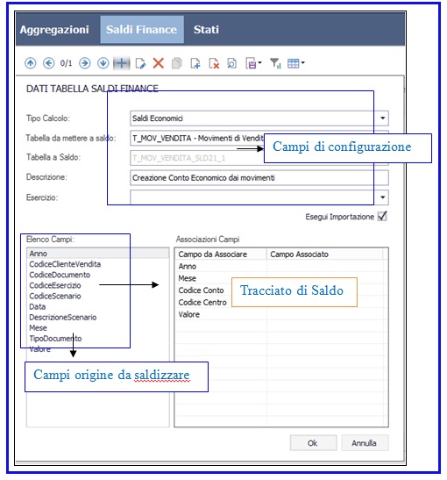Go to previous record arrow icon

[x=48, y=63]
